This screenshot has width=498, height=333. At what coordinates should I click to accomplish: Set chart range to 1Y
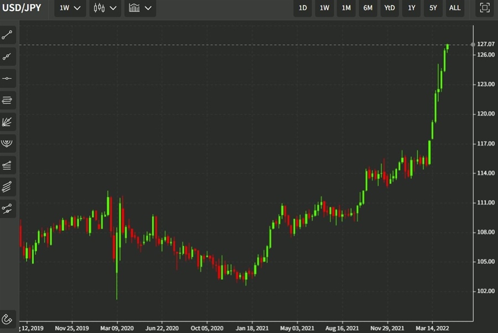411,8
